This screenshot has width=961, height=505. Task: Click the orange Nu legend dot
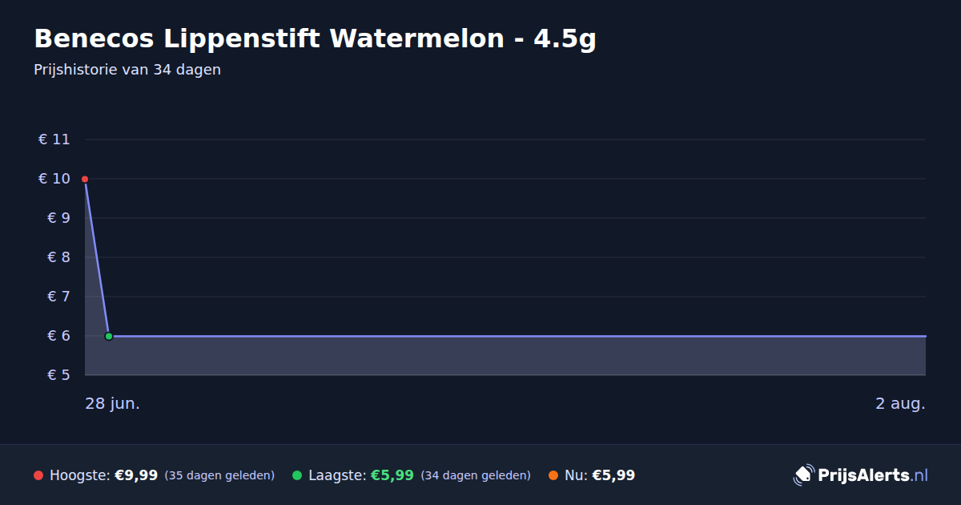[x=553, y=475]
